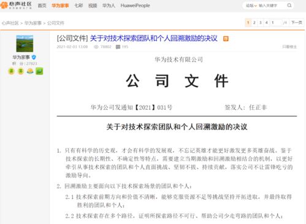This screenshot has height=224, width=306.
Task: Click 下一页 next page button
Action: point(297,23)
